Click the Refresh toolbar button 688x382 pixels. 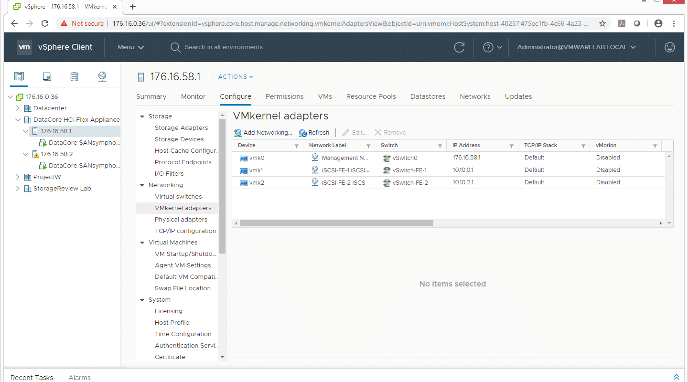pyautogui.click(x=314, y=133)
